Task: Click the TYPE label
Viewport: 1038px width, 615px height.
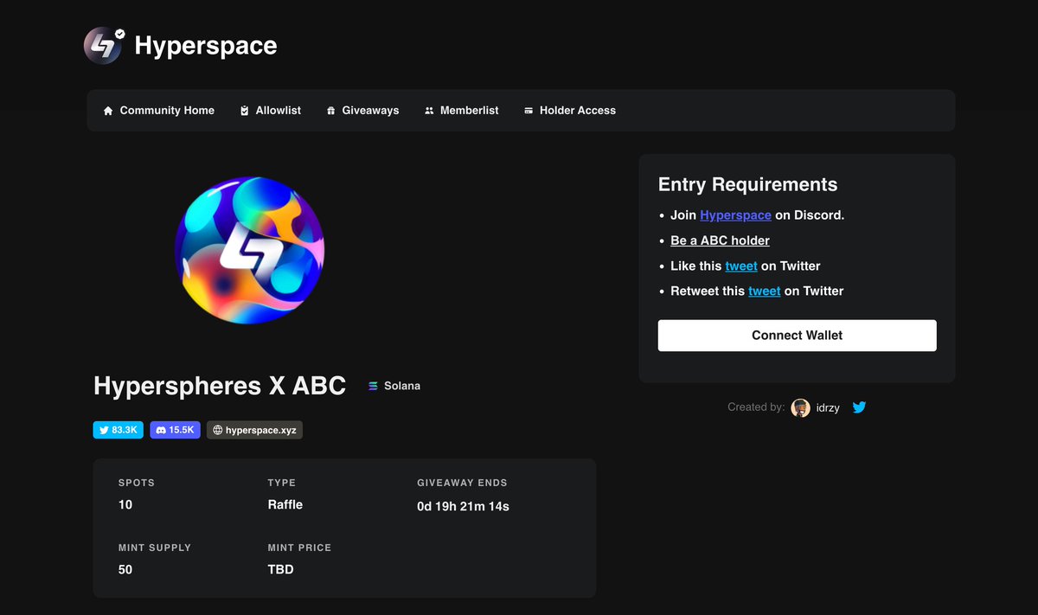Action: tap(282, 483)
